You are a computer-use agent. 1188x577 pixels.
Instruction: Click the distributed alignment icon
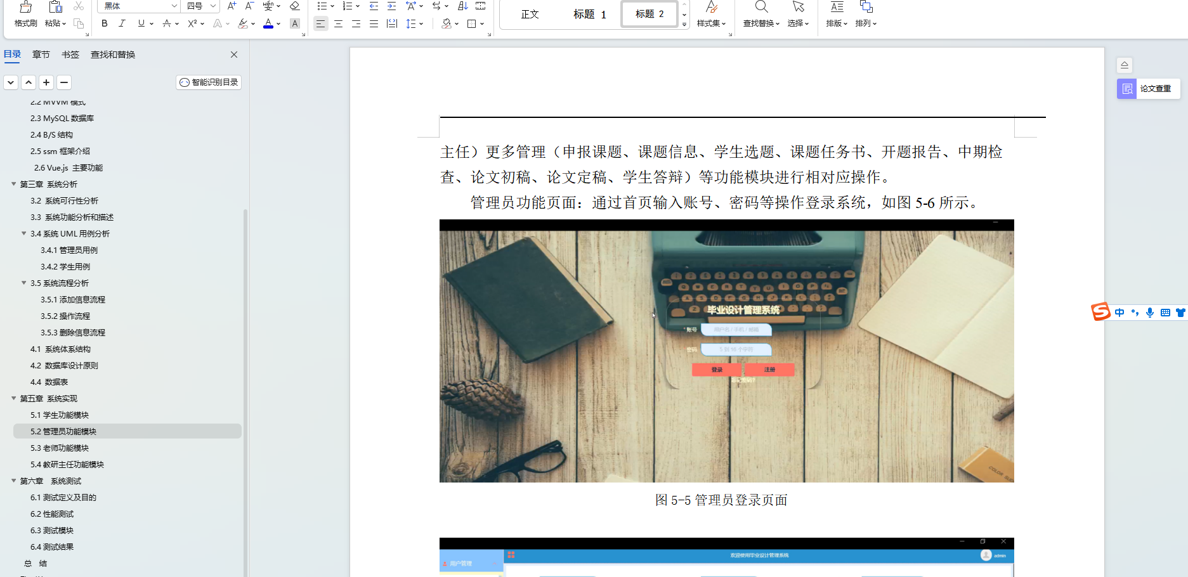tap(392, 23)
